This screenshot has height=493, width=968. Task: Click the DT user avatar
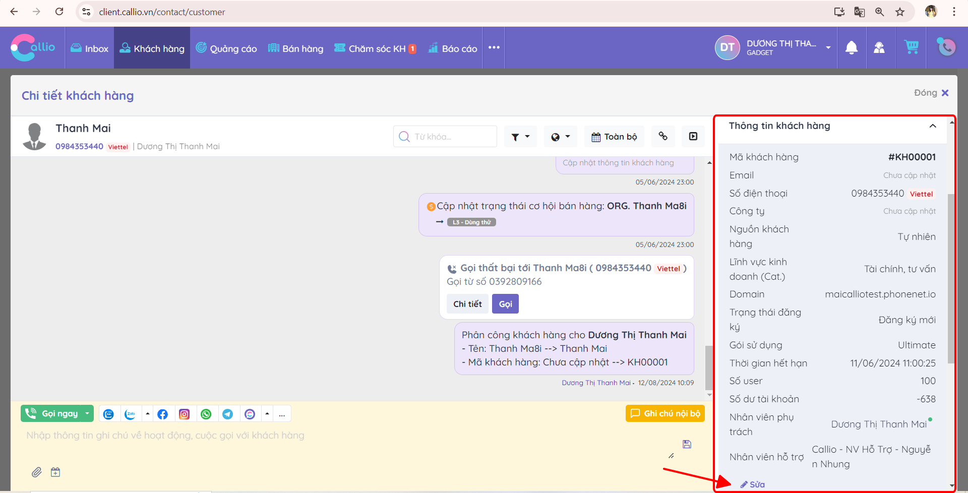tap(727, 47)
